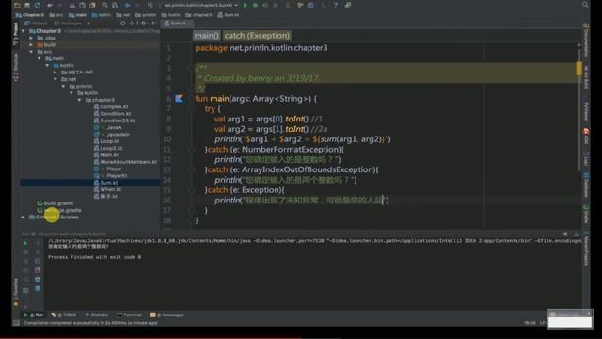Rerun the program from Run panel green arrow
This screenshot has width=602, height=339.
[x=25, y=243]
